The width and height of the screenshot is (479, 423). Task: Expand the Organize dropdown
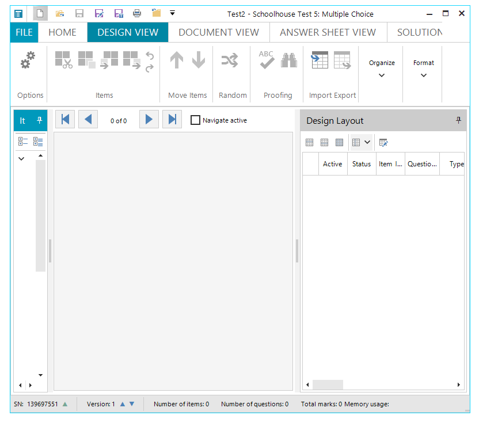point(382,68)
